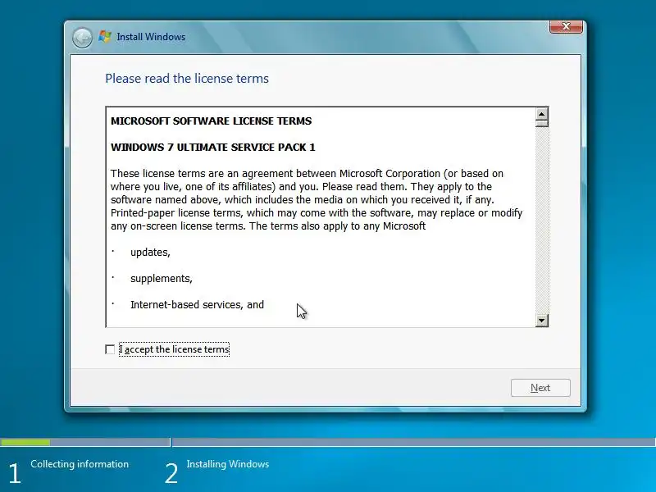This screenshot has width=656, height=492.
Task: Click the 'I accept the license terms' label text
Action: 174,349
